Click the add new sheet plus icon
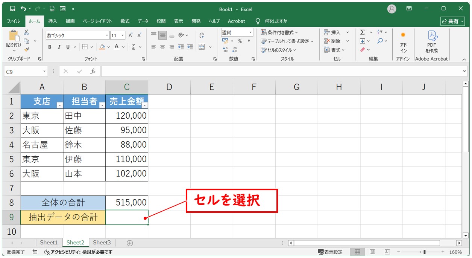The width and height of the screenshot is (472, 258). coord(130,243)
